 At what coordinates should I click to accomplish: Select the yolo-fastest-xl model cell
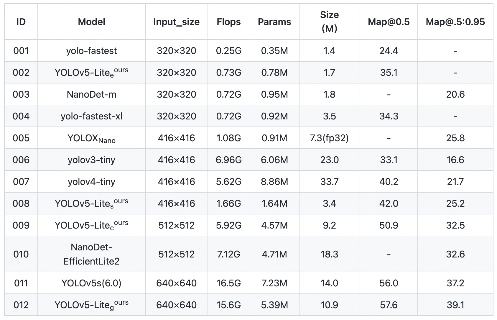(x=91, y=116)
